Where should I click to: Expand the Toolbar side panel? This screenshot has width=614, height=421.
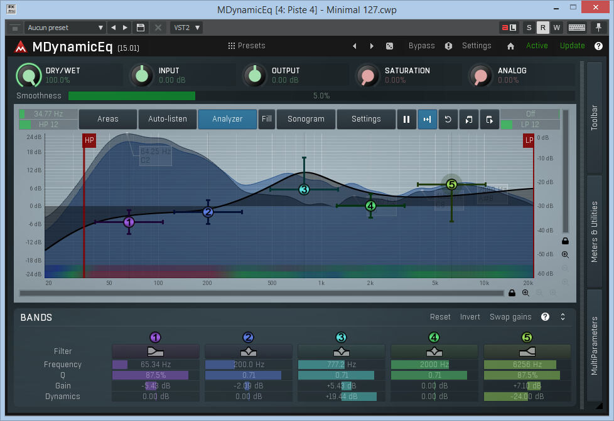click(595, 118)
